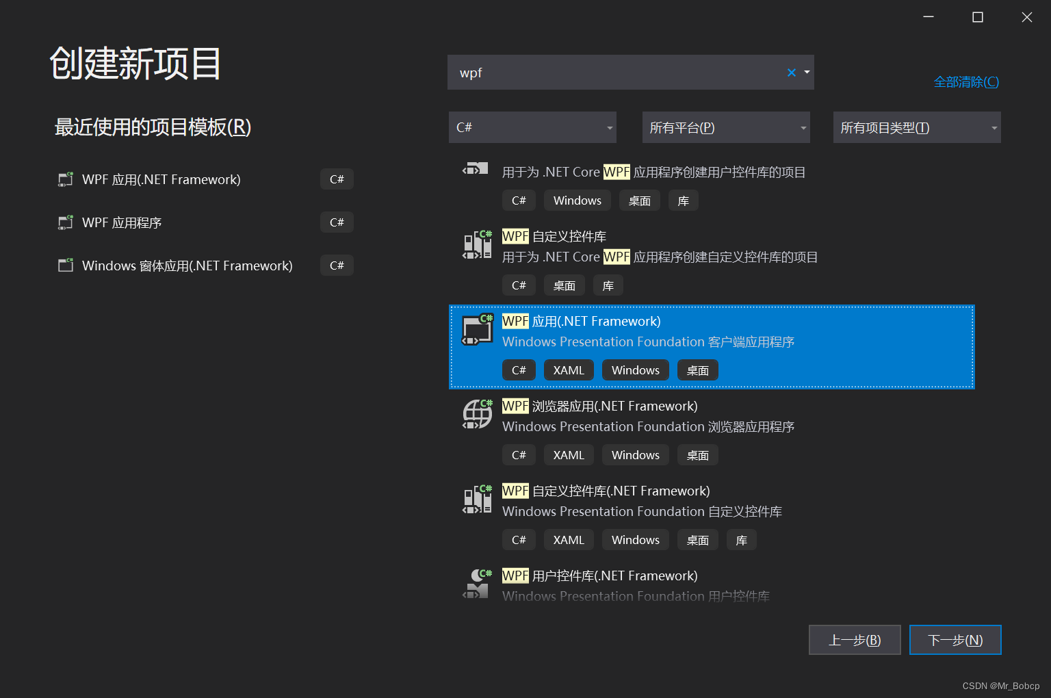This screenshot has height=698, width=1051.
Task: Click description 用于为 .NET Core WPF 应用程序创建用户控件库的项目
Action: [x=653, y=172]
